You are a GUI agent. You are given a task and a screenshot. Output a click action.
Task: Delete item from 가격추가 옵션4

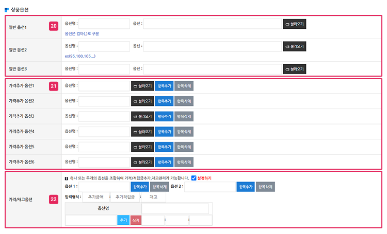tap(184, 132)
